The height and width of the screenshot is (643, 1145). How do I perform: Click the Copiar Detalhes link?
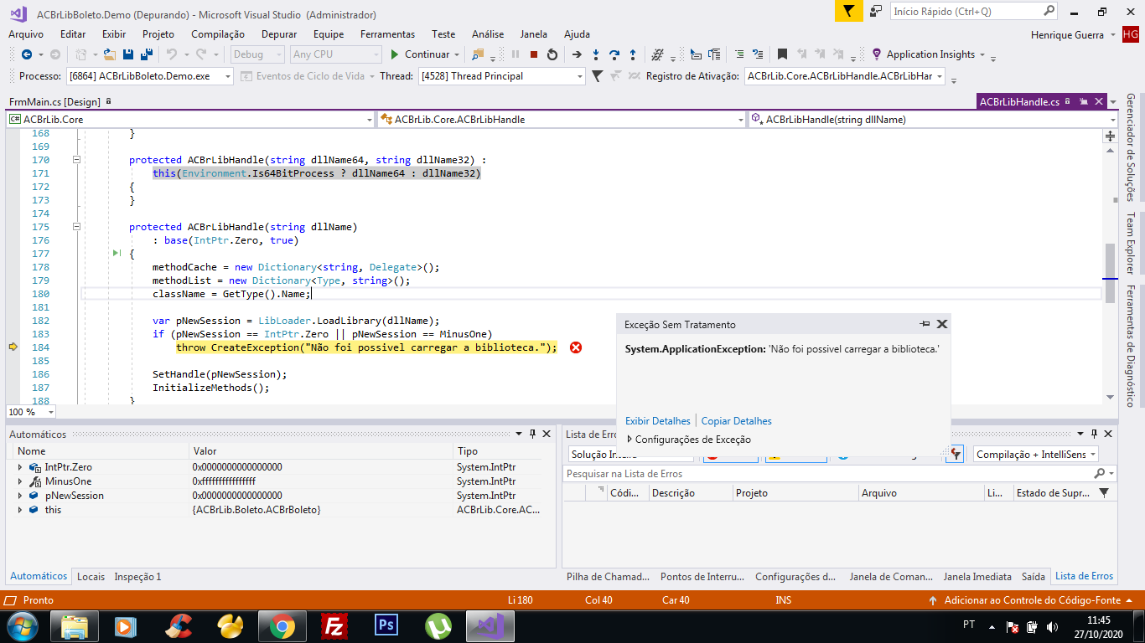pos(737,421)
